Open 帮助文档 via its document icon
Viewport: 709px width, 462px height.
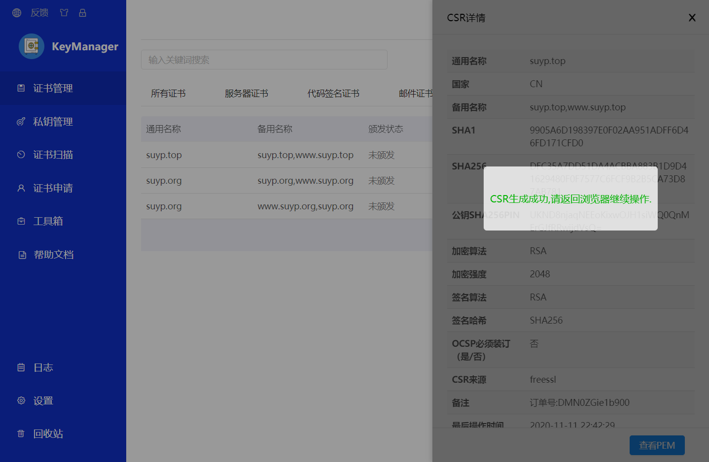pyautogui.click(x=21, y=254)
